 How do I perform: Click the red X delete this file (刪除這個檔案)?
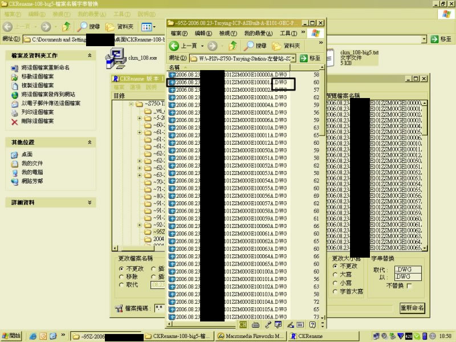coord(15,121)
